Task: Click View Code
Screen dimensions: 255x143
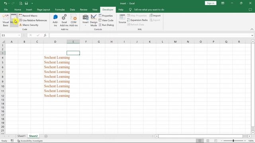Action: (x=106, y=20)
